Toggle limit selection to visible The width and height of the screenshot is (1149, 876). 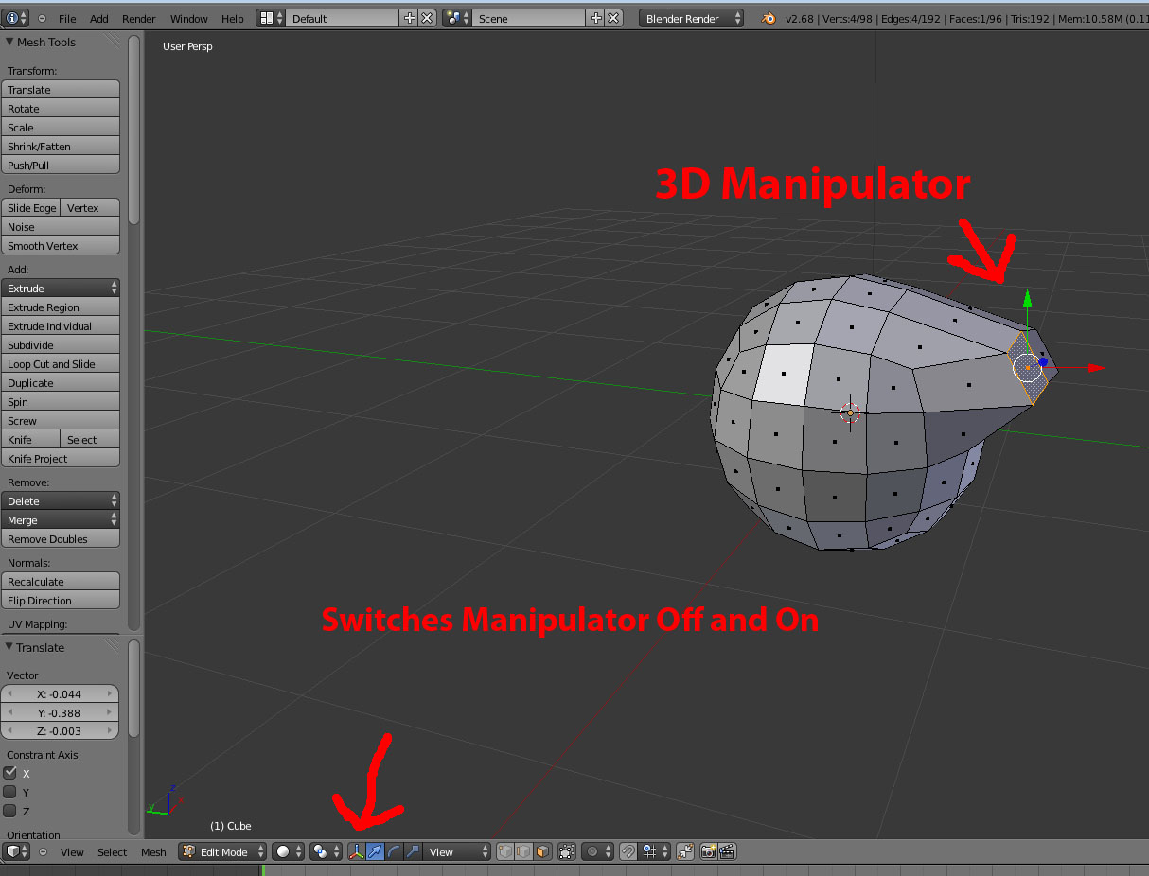tap(567, 851)
